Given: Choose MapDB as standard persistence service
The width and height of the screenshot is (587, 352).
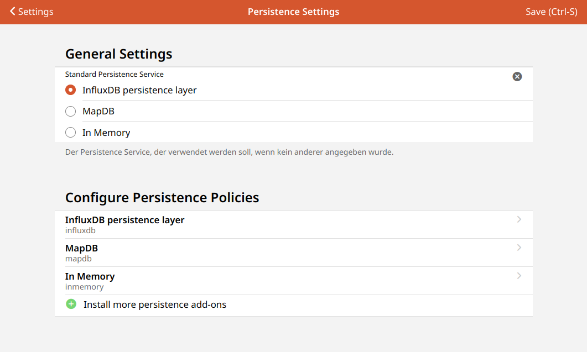Looking at the screenshot, I should [x=70, y=111].
